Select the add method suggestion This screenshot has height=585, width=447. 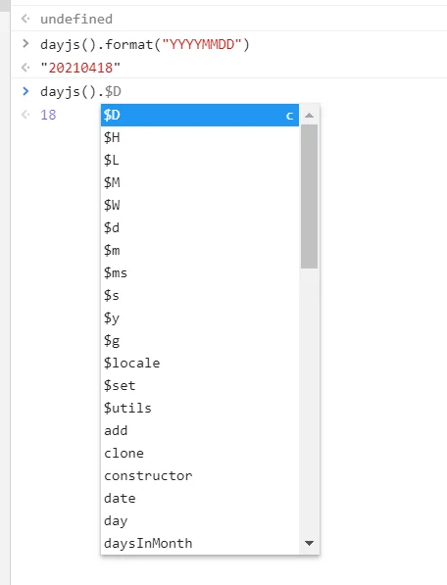tap(200, 430)
